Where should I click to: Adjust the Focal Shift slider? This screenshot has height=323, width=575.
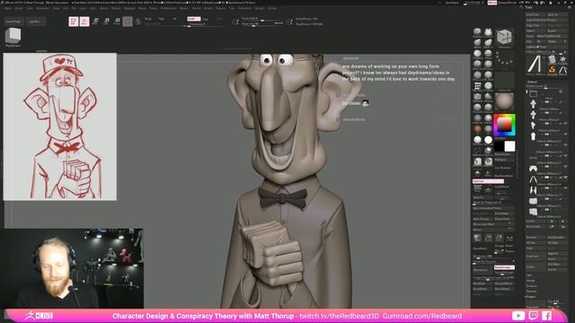pyautogui.click(x=262, y=18)
